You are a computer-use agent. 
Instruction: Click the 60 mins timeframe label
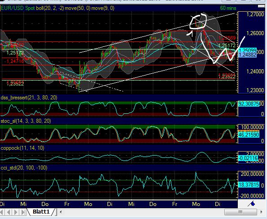click(x=228, y=8)
